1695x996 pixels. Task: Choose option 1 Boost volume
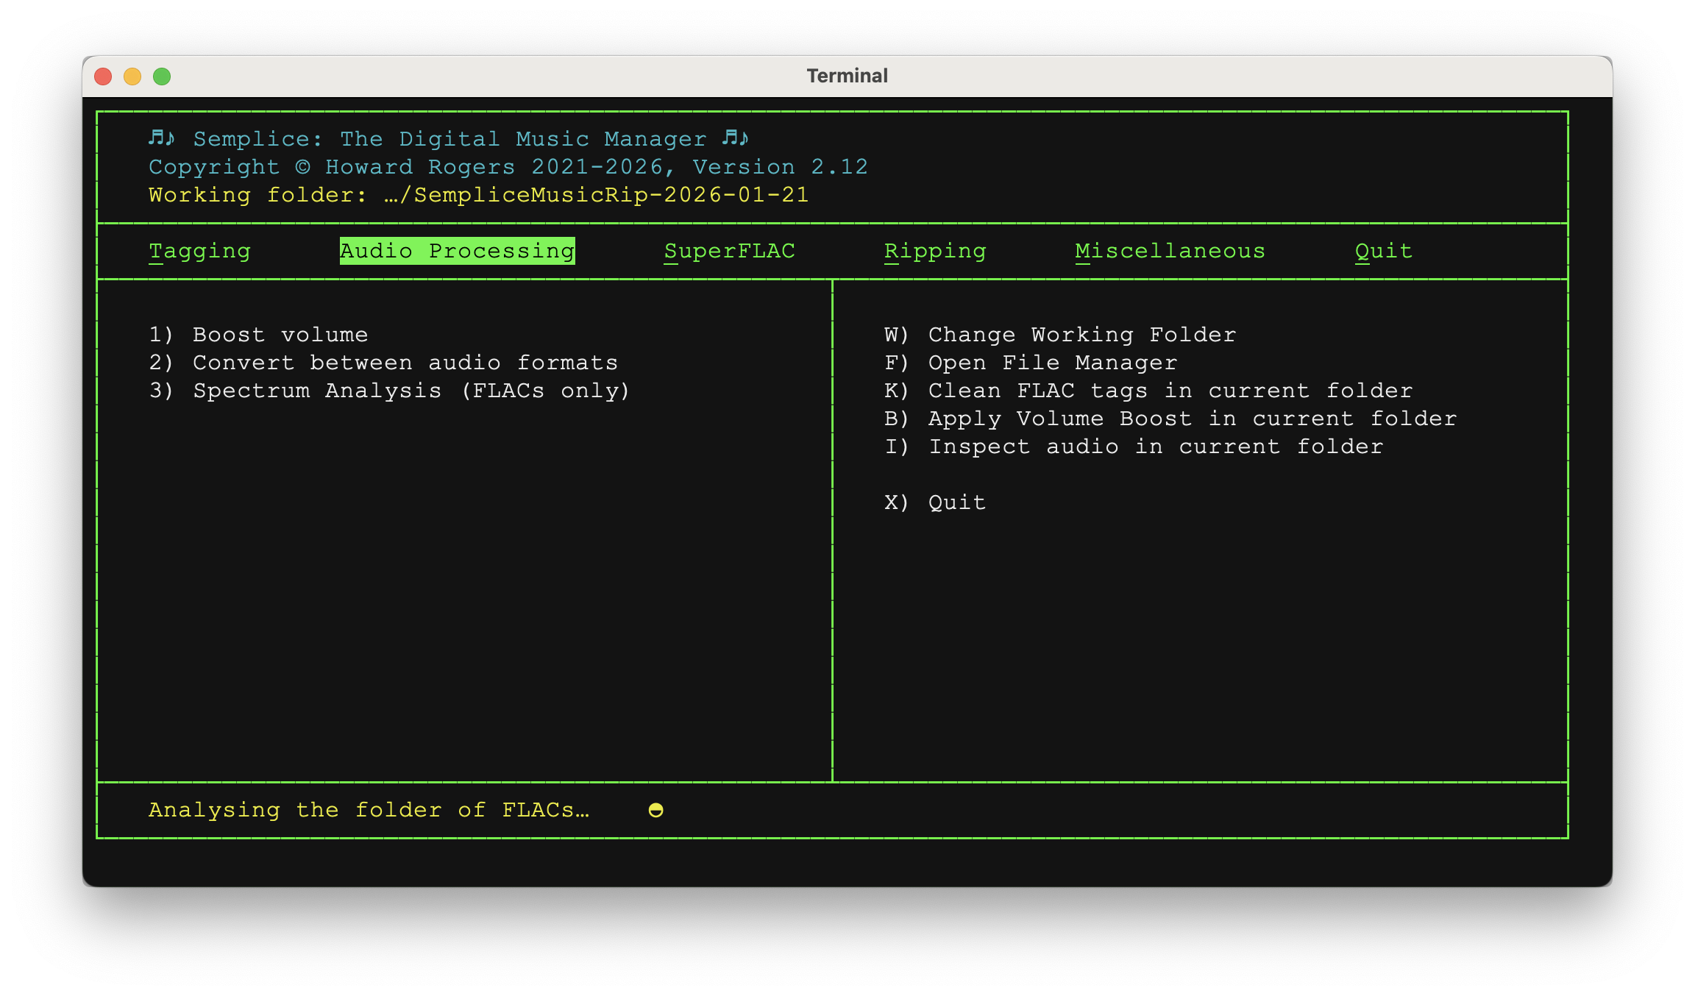(x=258, y=335)
